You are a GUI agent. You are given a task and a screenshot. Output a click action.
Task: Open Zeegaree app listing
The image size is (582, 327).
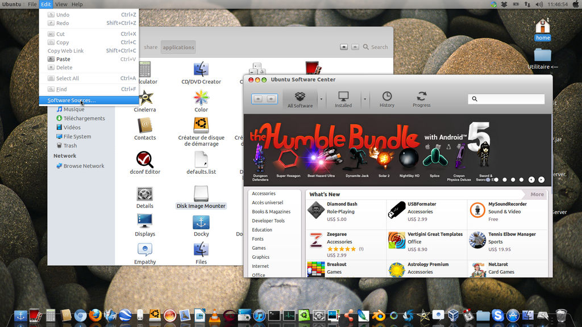pyautogui.click(x=346, y=244)
